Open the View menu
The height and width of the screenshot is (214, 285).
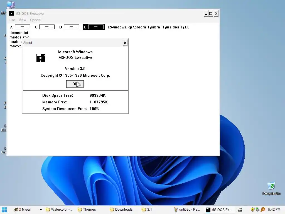tap(23, 20)
